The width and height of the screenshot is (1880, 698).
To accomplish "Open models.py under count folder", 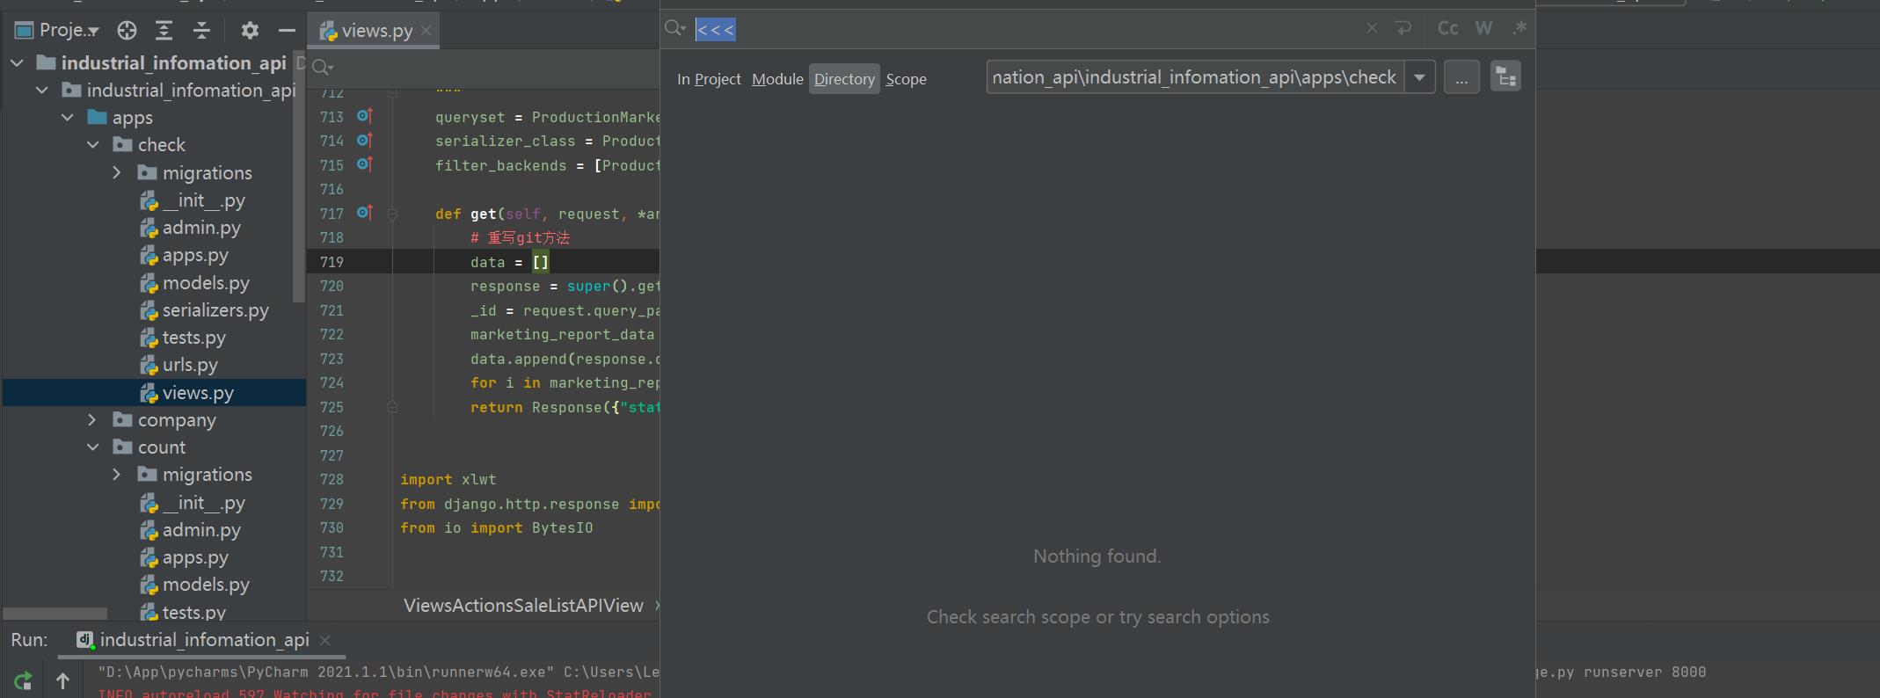I will (x=194, y=585).
